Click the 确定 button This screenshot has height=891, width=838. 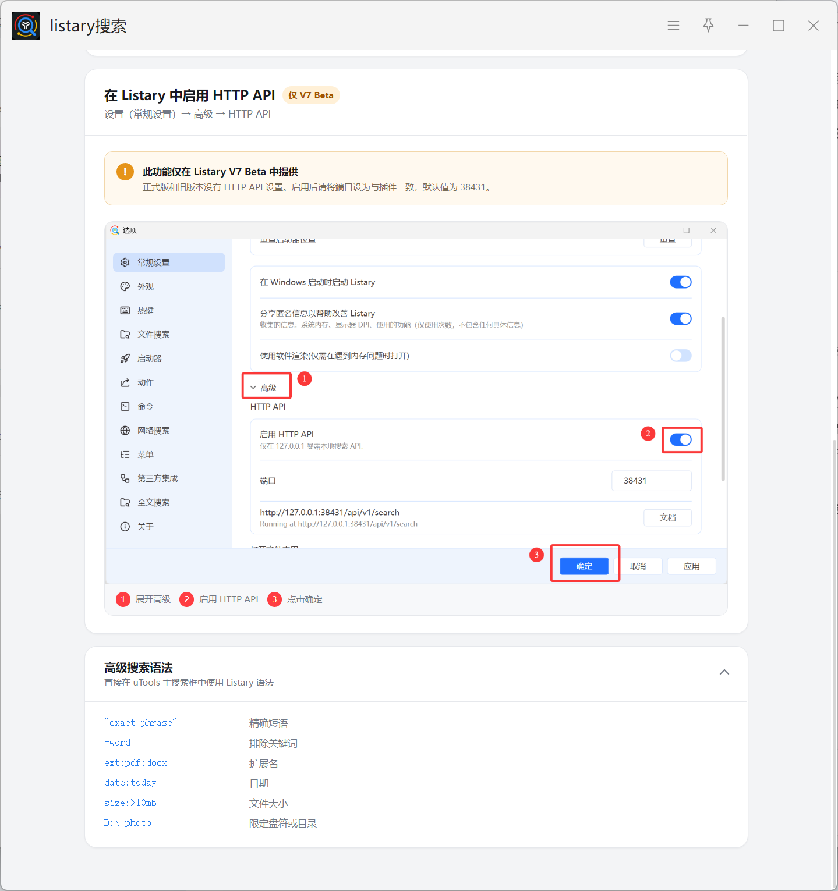[x=584, y=566]
